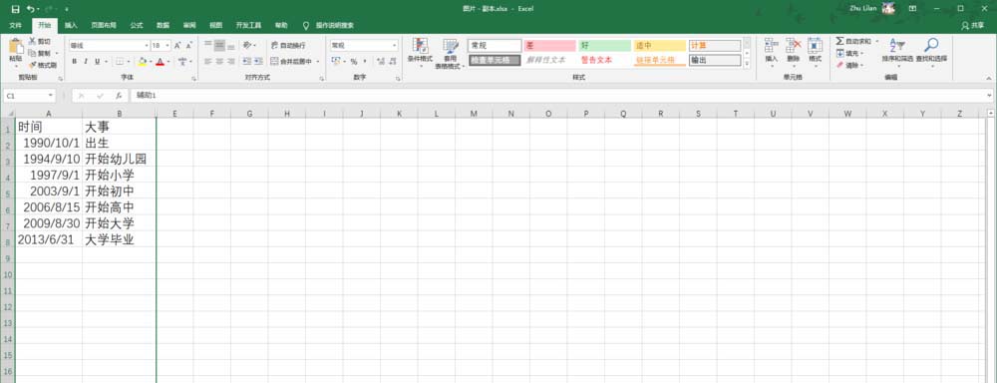Decrease font size with the smaller A icon
The width and height of the screenshot is (997, 383).
pos(188,46)
